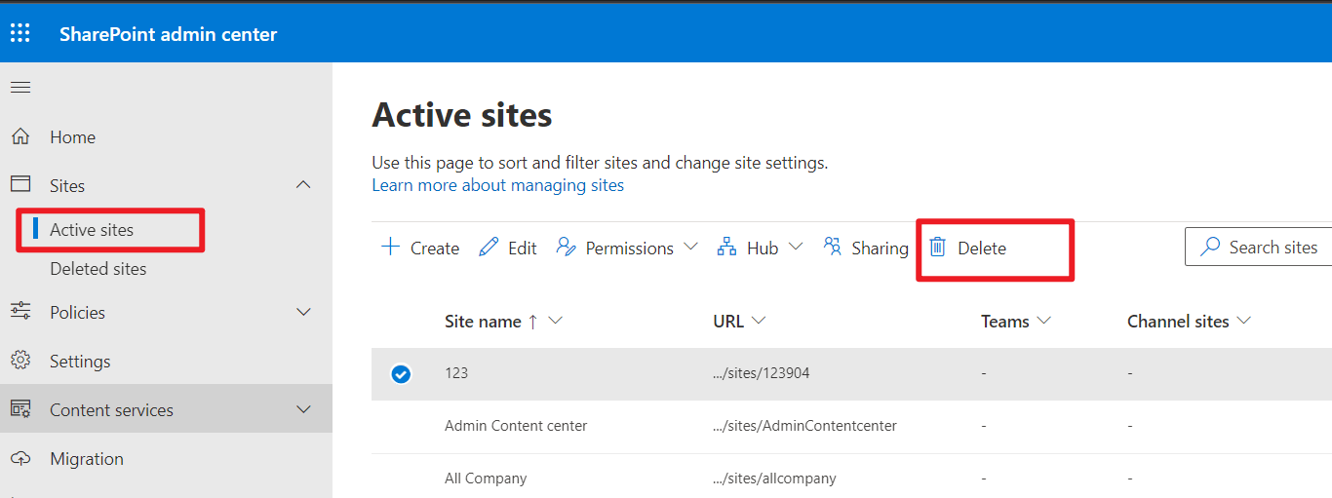This screenshot has height=498, width=1332.
Task: Go to Home in navigation
Action: coord(73,137)
